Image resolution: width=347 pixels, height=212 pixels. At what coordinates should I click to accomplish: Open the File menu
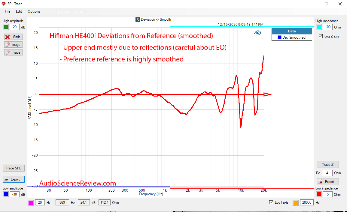pyautogui.click(x=8, y=11)
